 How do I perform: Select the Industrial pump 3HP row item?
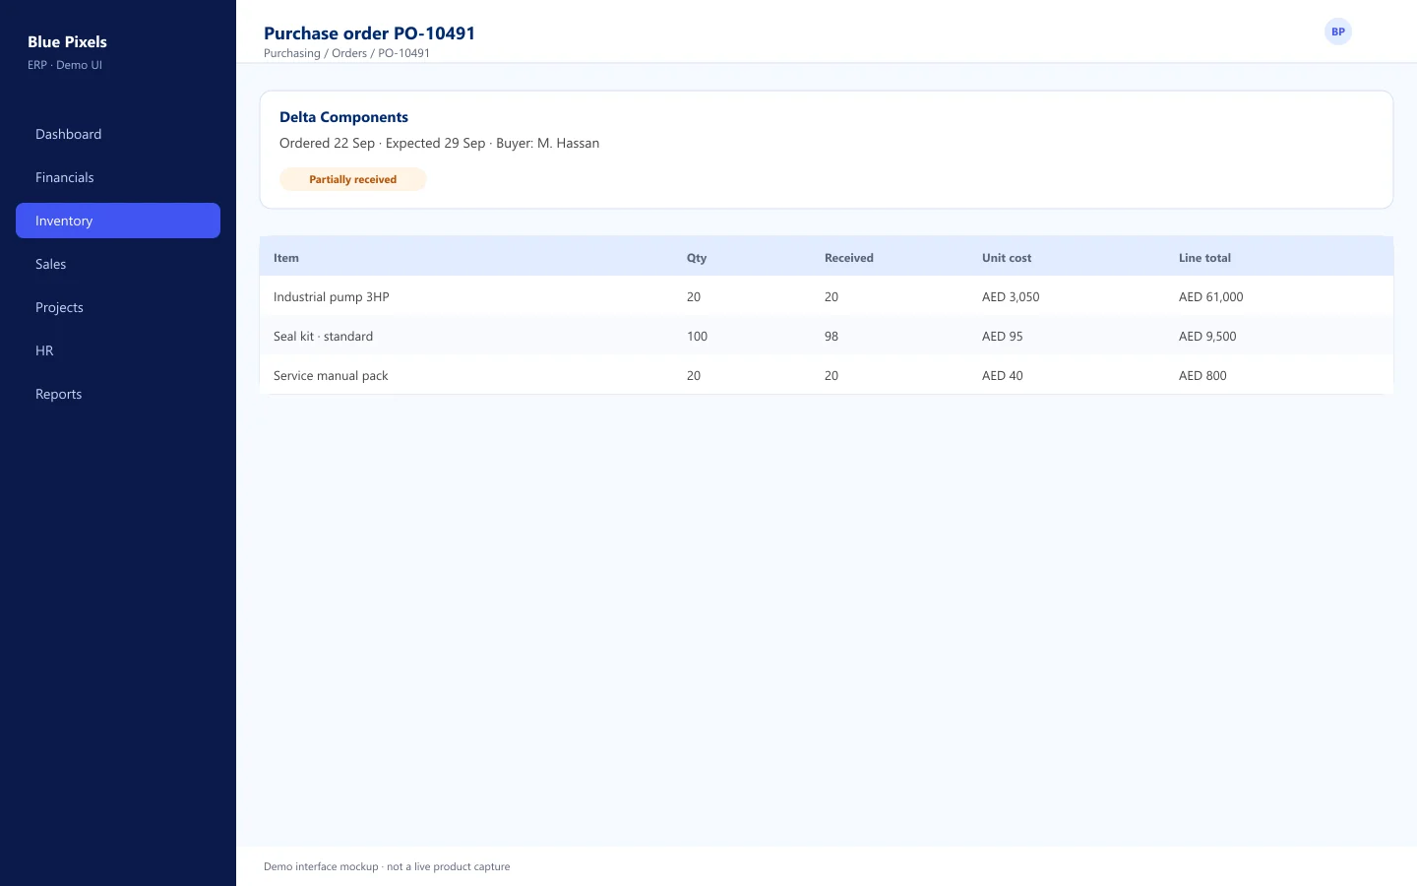click(332, 296)
